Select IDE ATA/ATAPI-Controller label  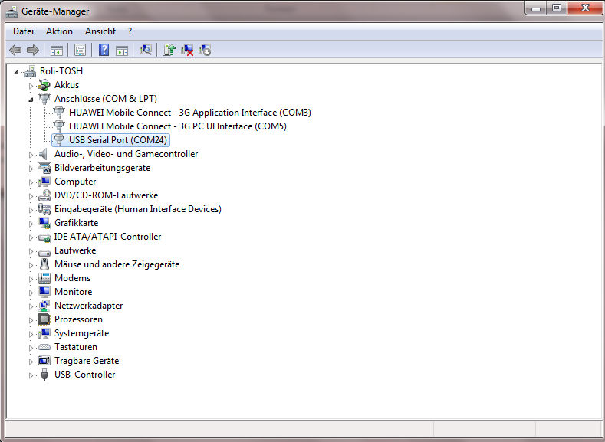pos(107,237)
